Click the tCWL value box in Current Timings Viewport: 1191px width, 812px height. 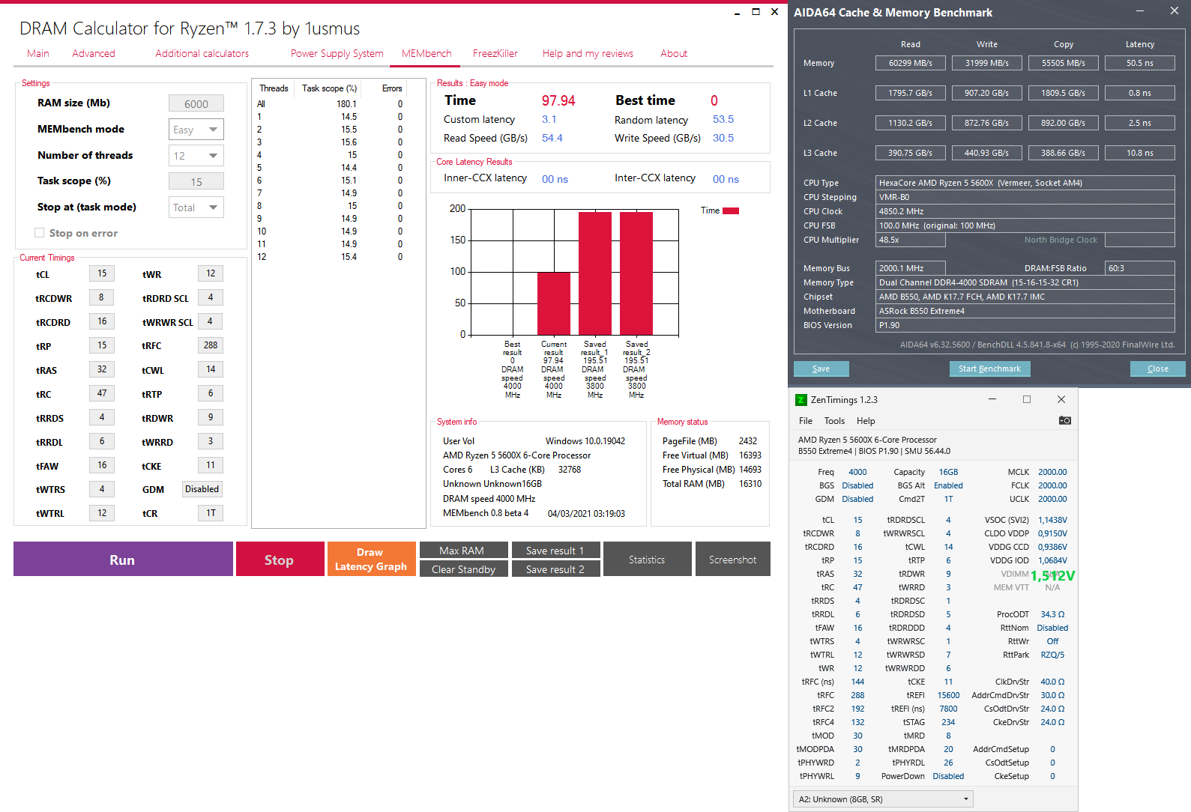point(211,369)
